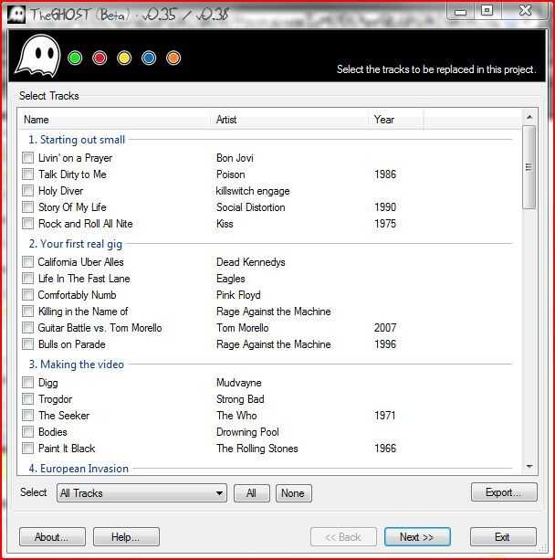The width and height of the screenshot is (555, 560).
Task: Click group header 2. Your first real gig
Action: click(76, 244)
